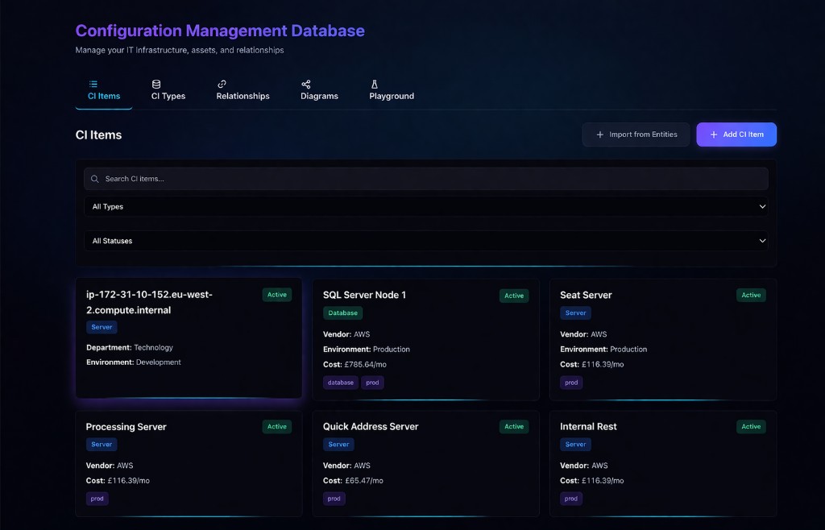
Task: Switch to the CI Types tab
Action: [168, 90]
